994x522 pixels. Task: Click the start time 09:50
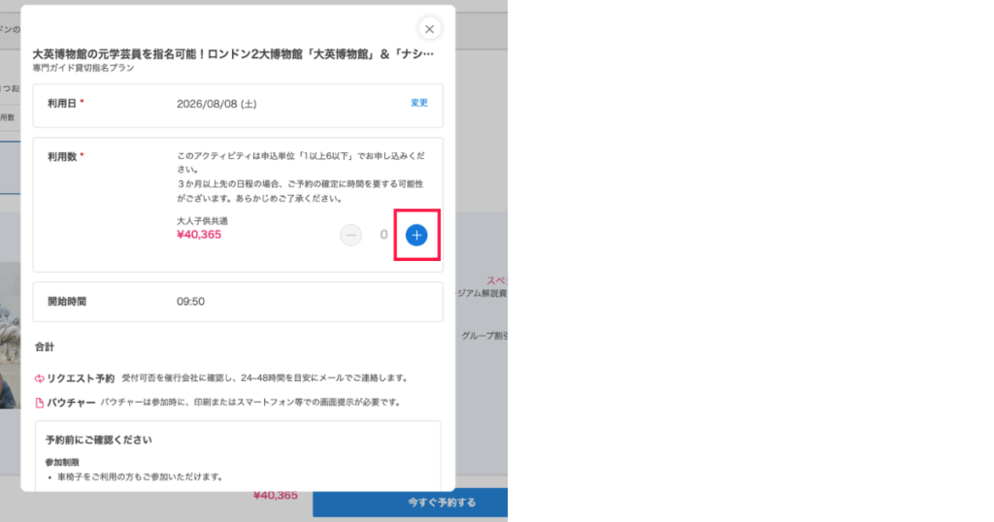click(190, 302)
